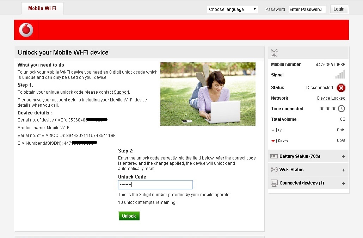
Task: Click the antenna icon atop the sidebar
Action: (274, 52)
